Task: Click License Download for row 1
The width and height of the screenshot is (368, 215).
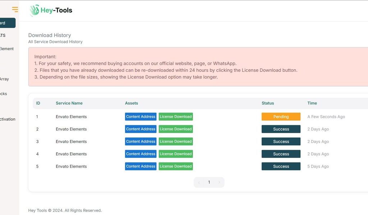Action: (x=176, y=117)
